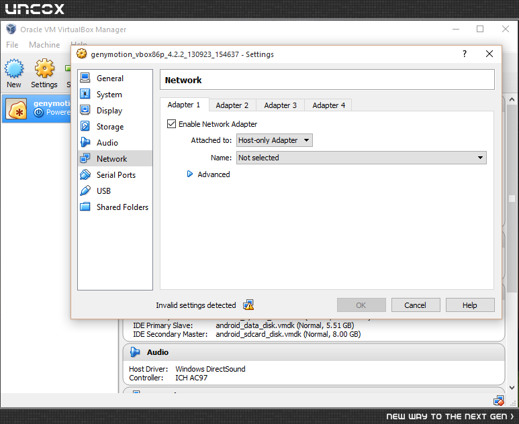Click the invalid settings warning icon
The width and height of the screenshot is (519, 424).
click(248, 305)
